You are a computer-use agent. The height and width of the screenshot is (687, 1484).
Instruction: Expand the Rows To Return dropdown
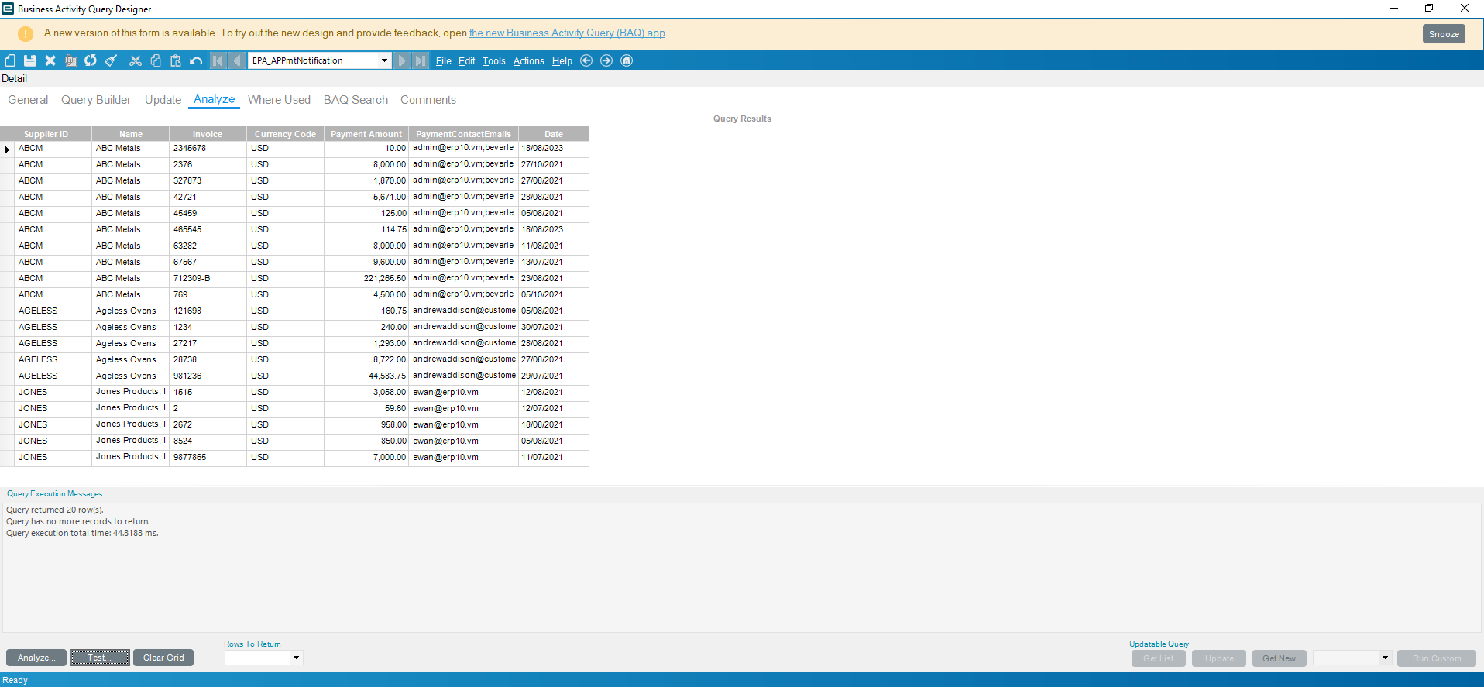(296, 658)
